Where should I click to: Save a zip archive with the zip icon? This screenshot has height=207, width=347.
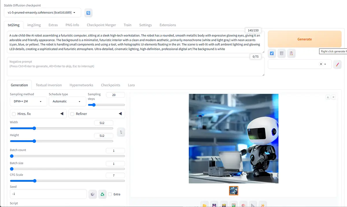[224, 205]
